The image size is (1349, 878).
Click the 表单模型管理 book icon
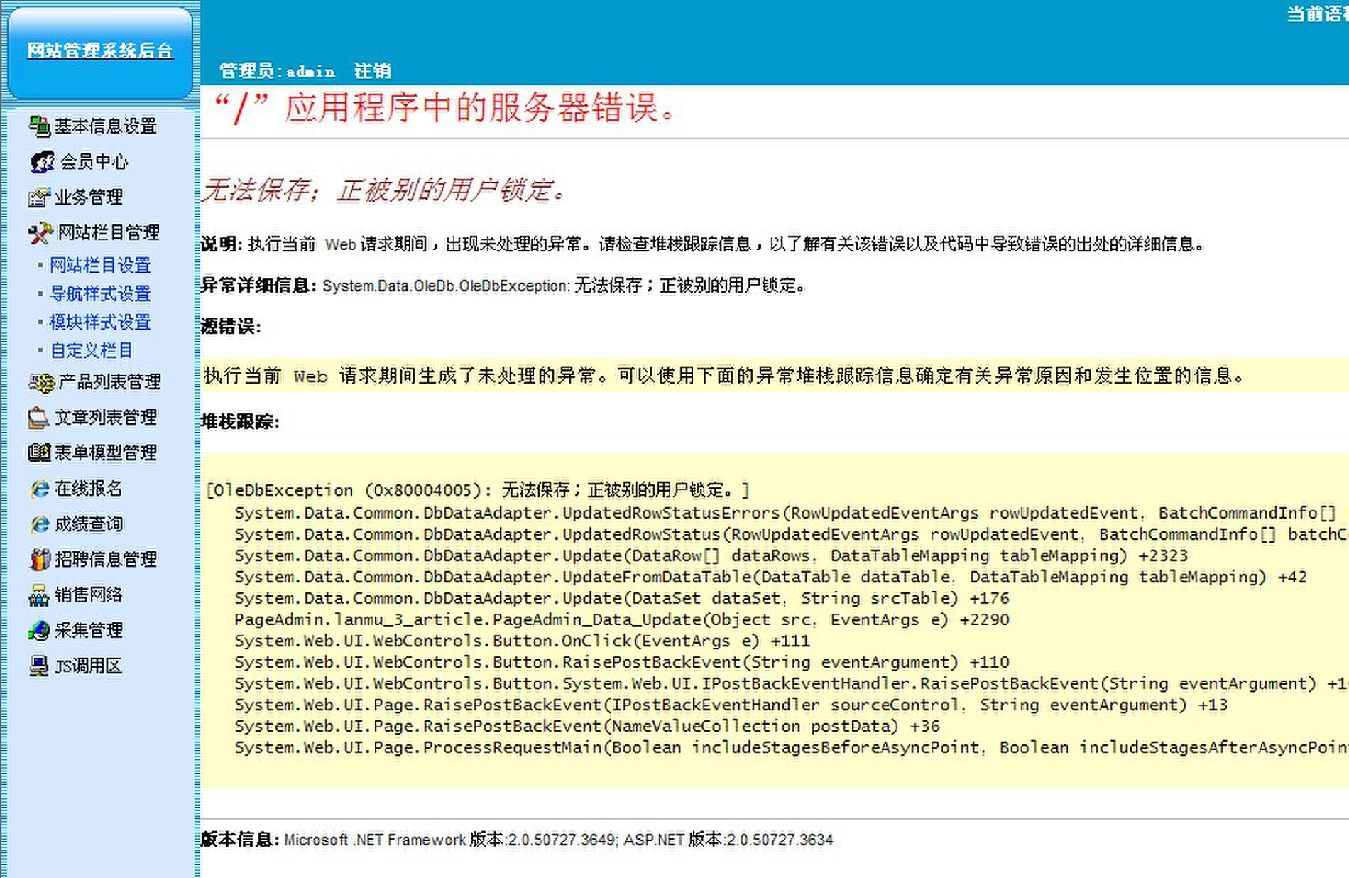(39, 453)
